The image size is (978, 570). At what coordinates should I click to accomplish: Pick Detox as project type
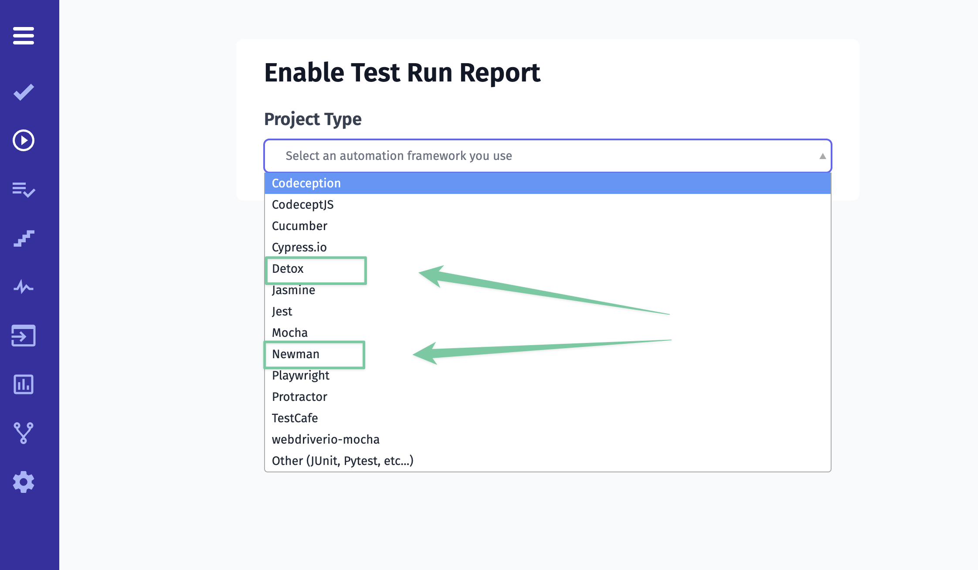pyautogui.click(x=548, y=268)
